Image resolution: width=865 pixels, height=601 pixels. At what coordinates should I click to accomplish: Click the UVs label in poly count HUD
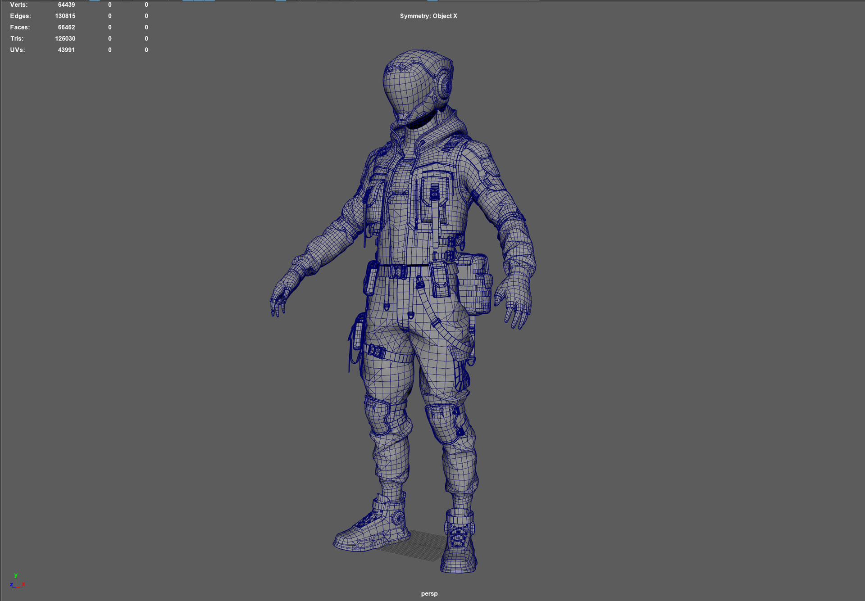pyautogui.click(x=17, y=50)
